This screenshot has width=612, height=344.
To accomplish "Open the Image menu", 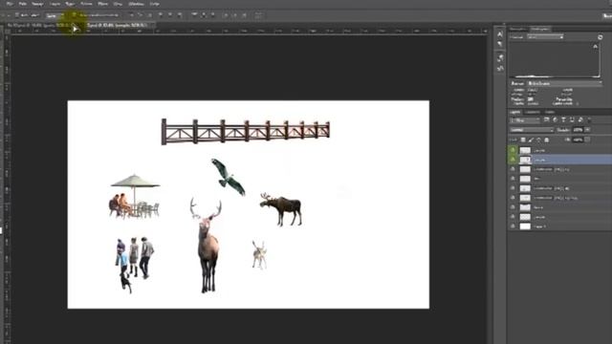I will click(x=37, y=4).
